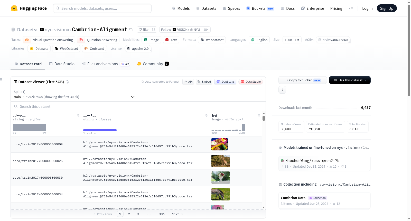Click the table vertical scrollbar thumb
411x221 pixels.
[x=264, y=118]
